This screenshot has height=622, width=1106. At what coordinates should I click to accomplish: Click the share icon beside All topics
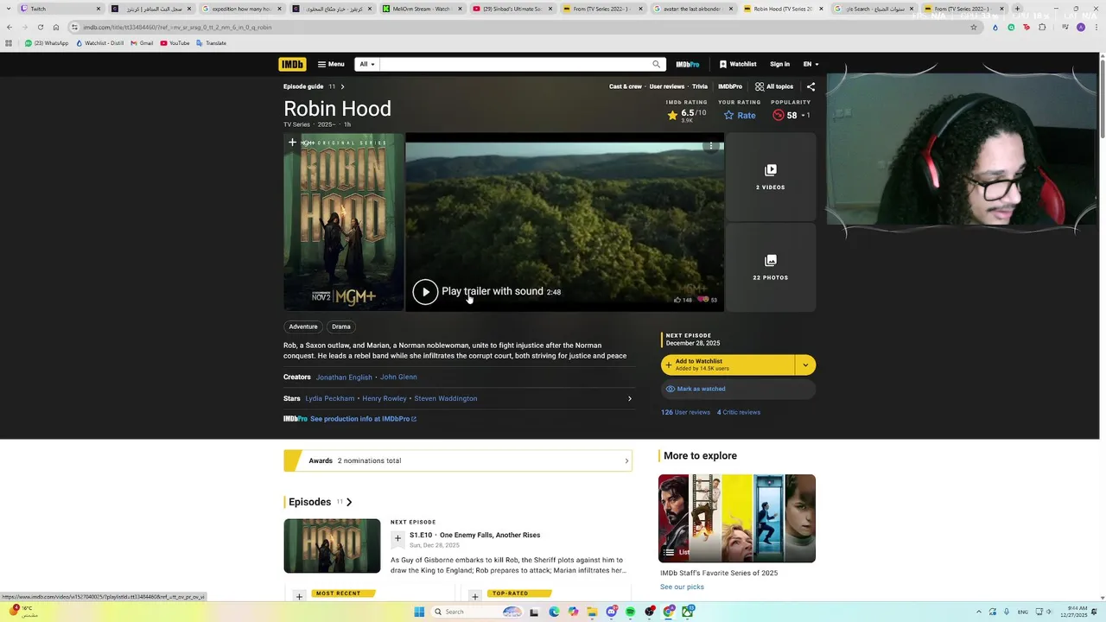810,86
